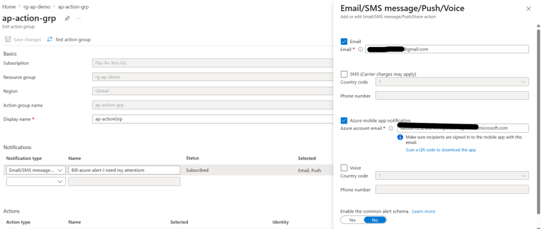The image size is (541, 229).
Task: Click Test action group button
Action: [x=68, y=40]
